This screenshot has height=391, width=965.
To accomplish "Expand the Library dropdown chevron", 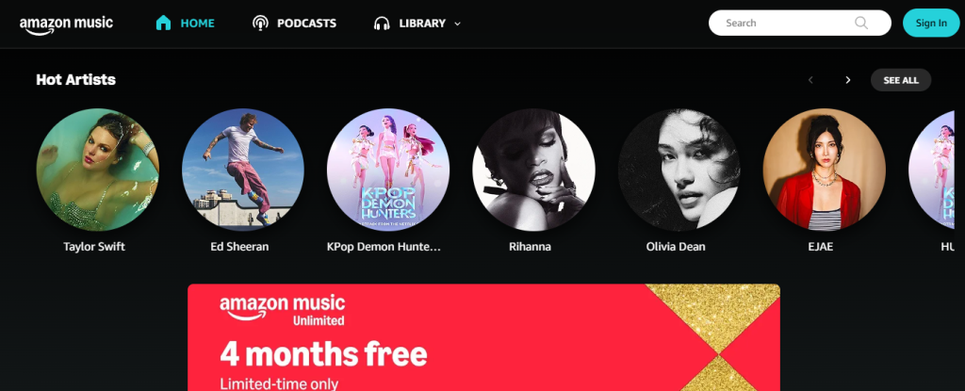I will coord(457,24).
